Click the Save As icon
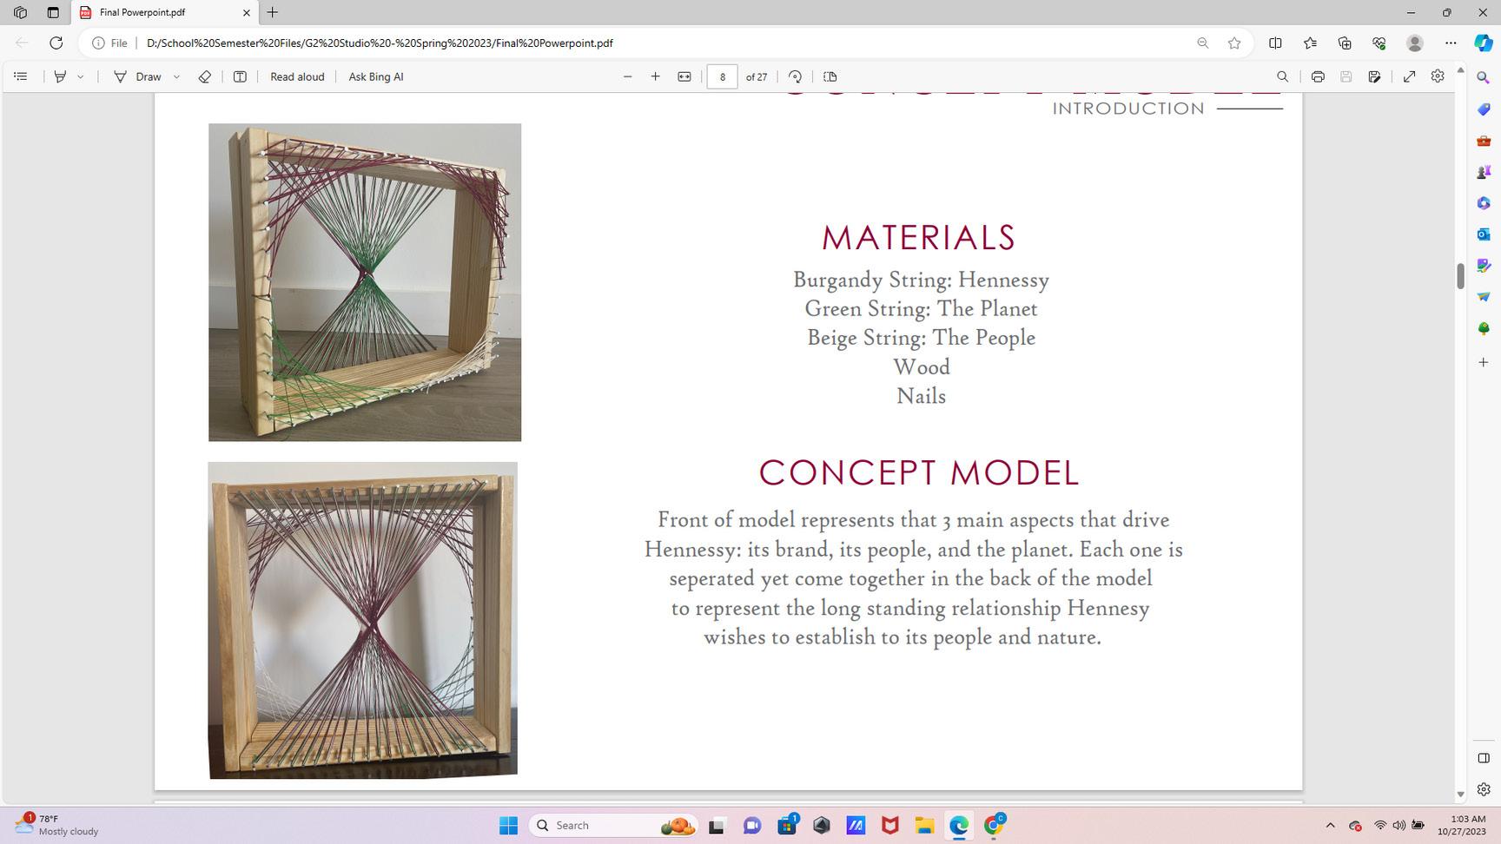The height and width of the screenshot is (844, 1501). click(x=1374, y=76)
